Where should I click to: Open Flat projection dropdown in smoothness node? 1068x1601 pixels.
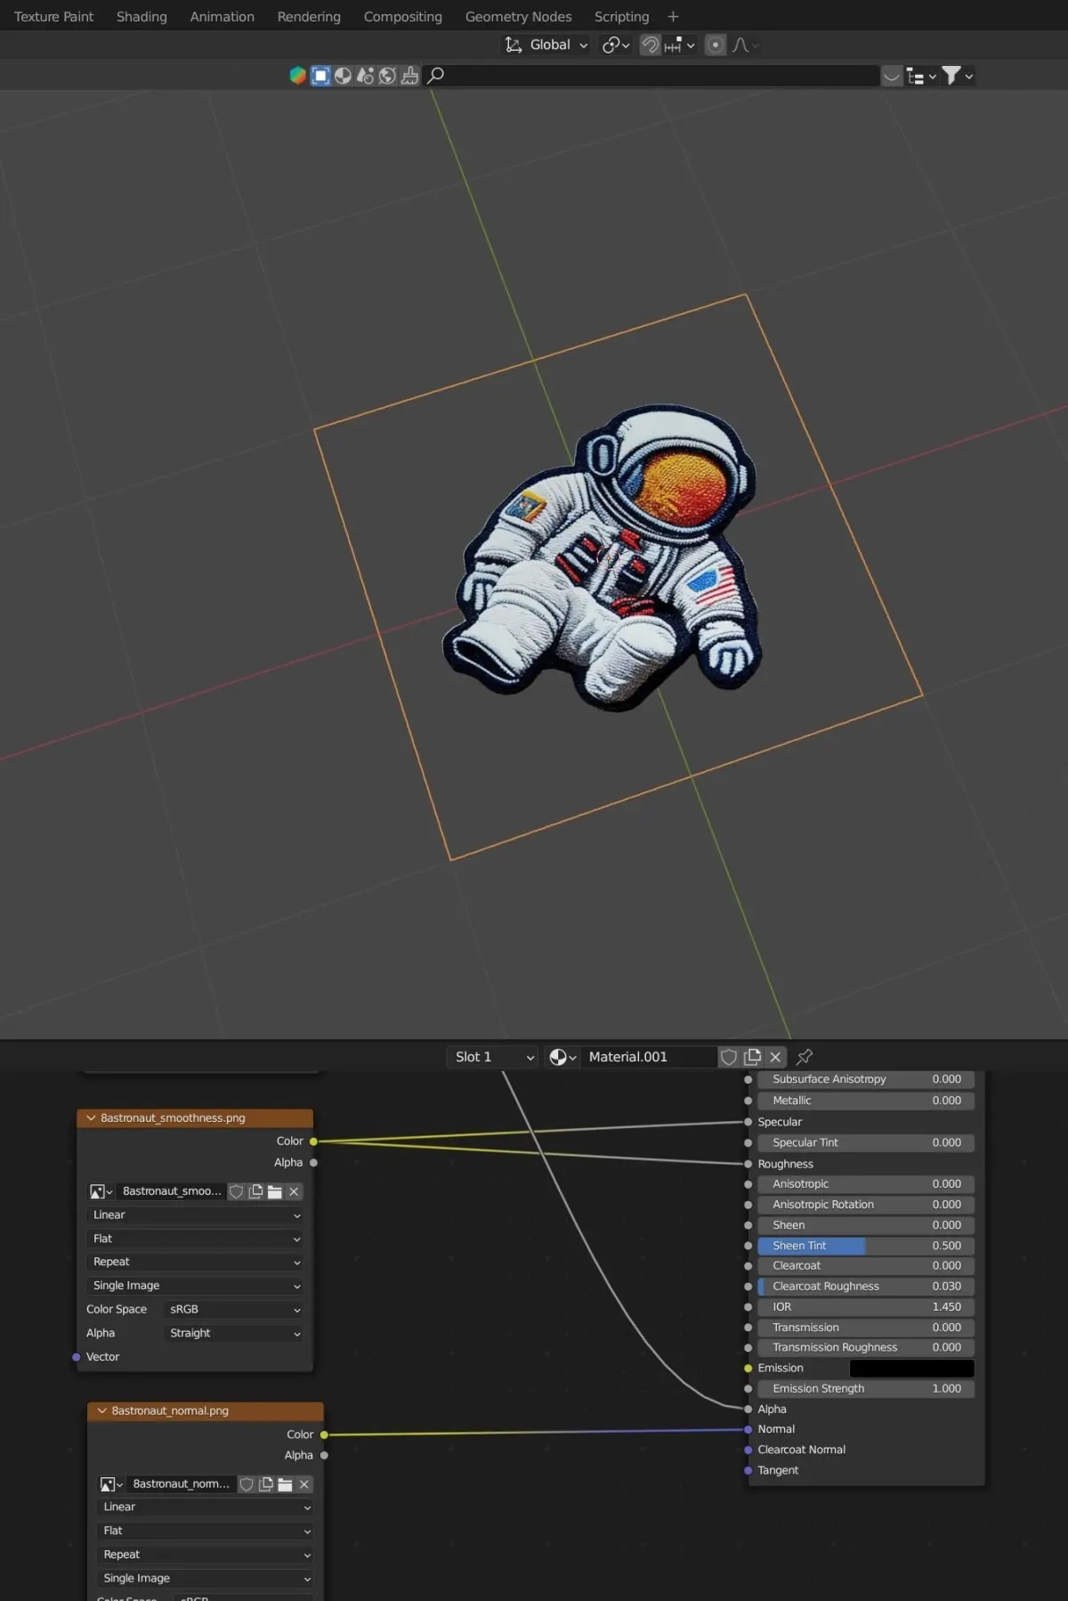[x=196, y=1239]
